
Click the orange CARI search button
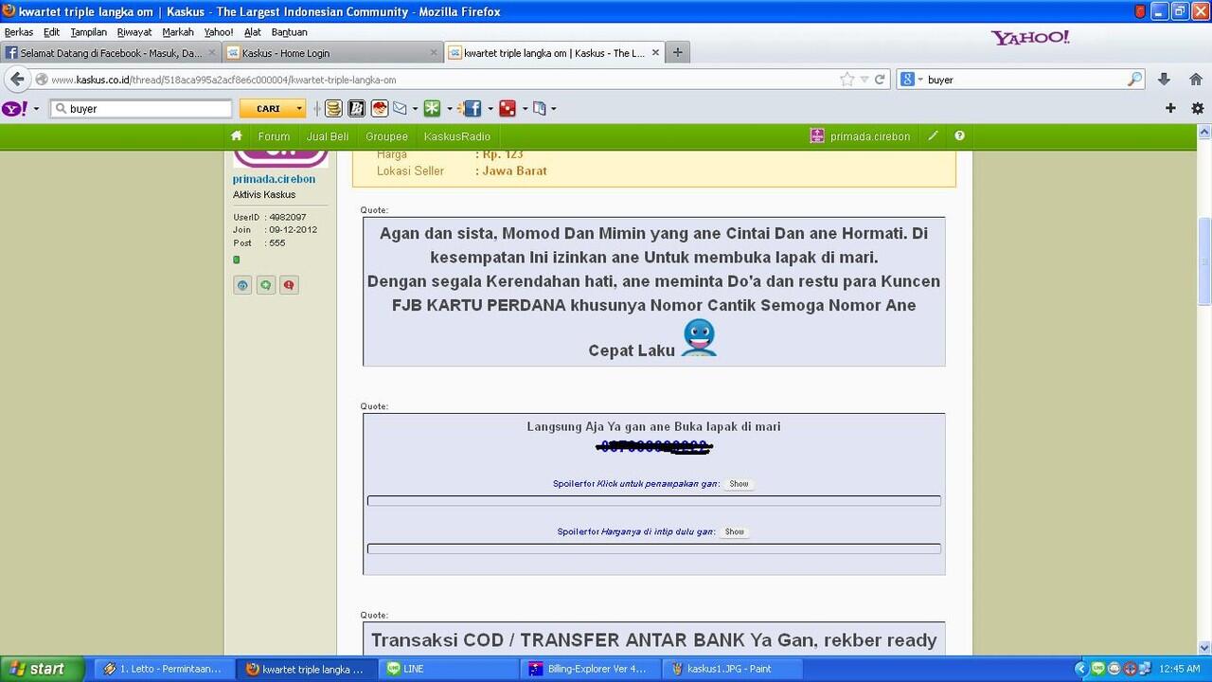pos(267,109)
